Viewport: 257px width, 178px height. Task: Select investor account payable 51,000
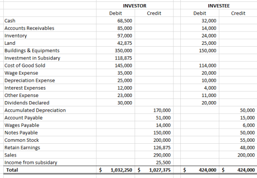click(x=163, y=118)
